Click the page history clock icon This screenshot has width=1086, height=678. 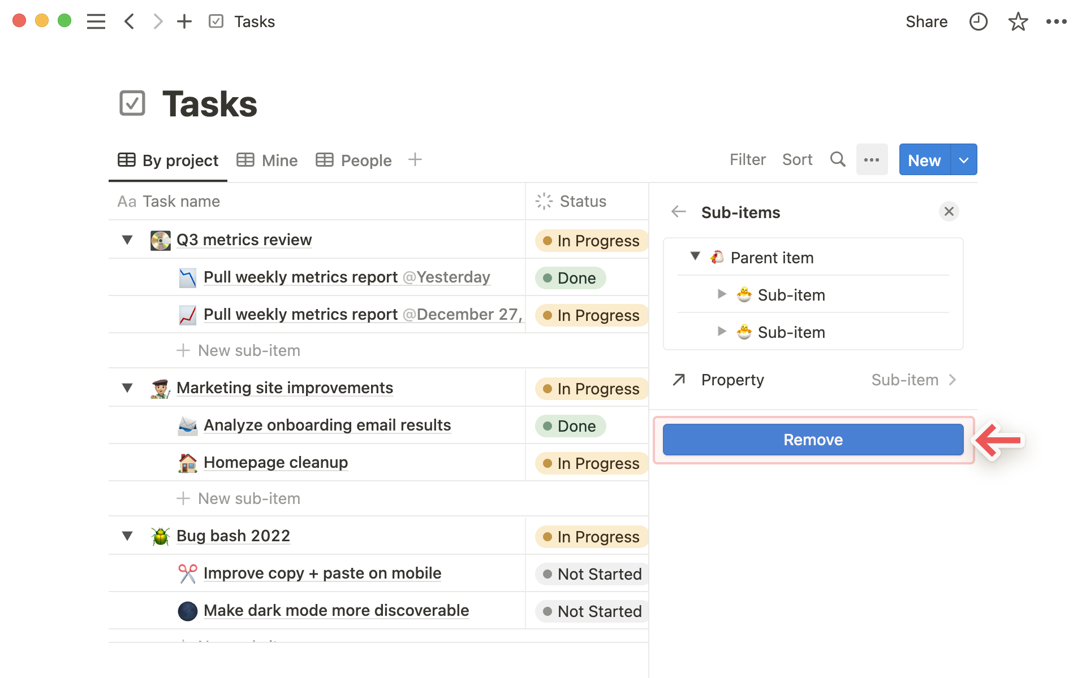[978, 21]
